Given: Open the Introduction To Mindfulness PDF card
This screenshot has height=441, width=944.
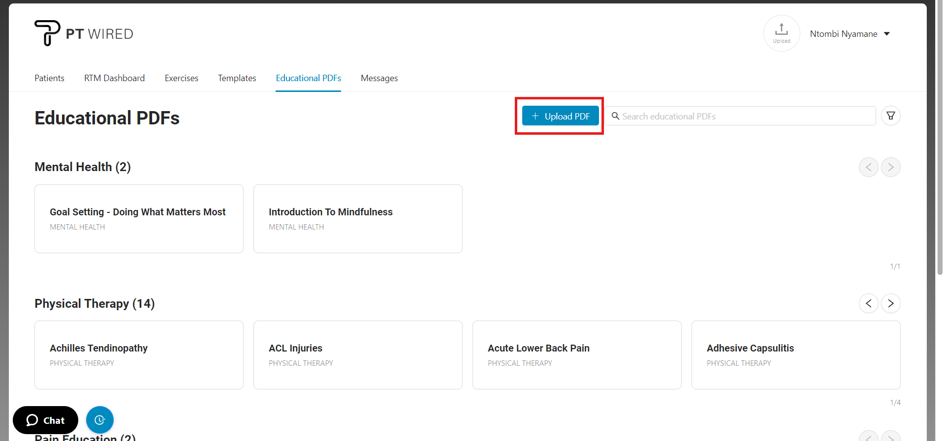Looking at the screenshot, I should coord(358,219).
